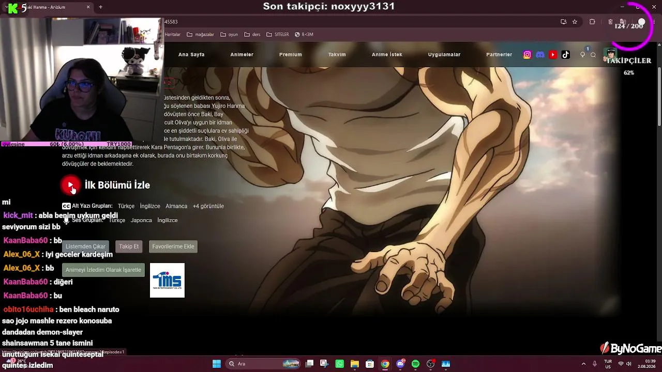Open the site search magnifier

pos(593,55)
